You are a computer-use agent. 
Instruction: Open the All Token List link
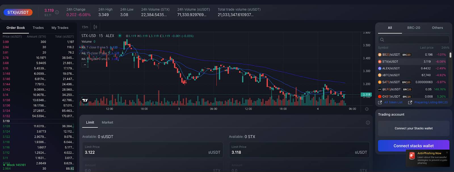(393, 102)
